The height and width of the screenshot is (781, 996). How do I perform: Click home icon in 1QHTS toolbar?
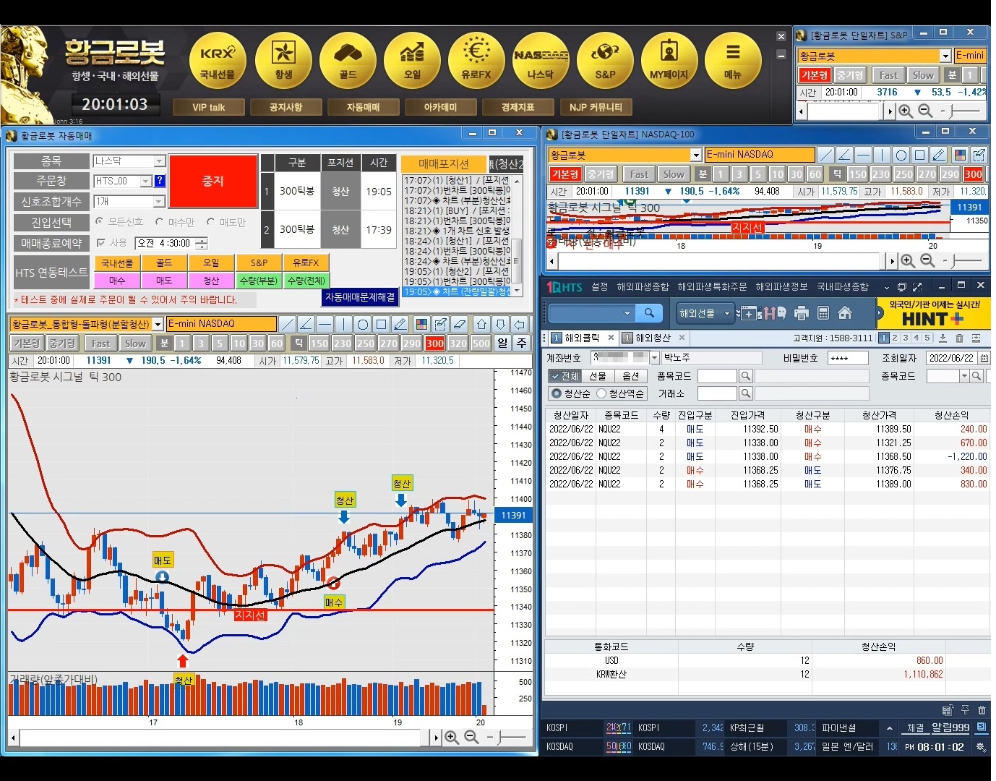coord(845,313)
